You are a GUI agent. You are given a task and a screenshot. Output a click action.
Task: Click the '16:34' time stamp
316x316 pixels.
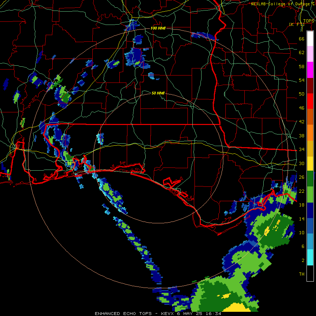(213, 314)
